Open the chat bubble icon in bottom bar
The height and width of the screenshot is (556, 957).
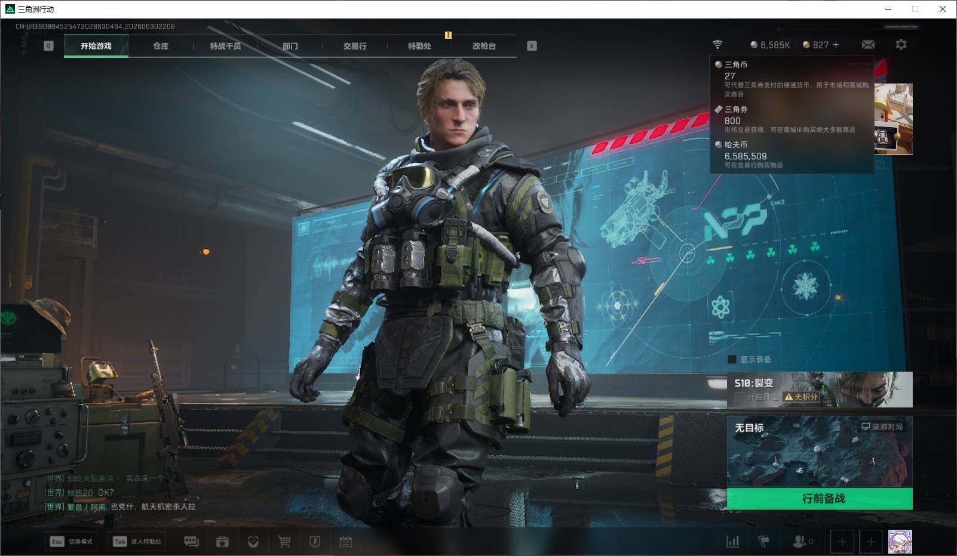pos(191,542)
